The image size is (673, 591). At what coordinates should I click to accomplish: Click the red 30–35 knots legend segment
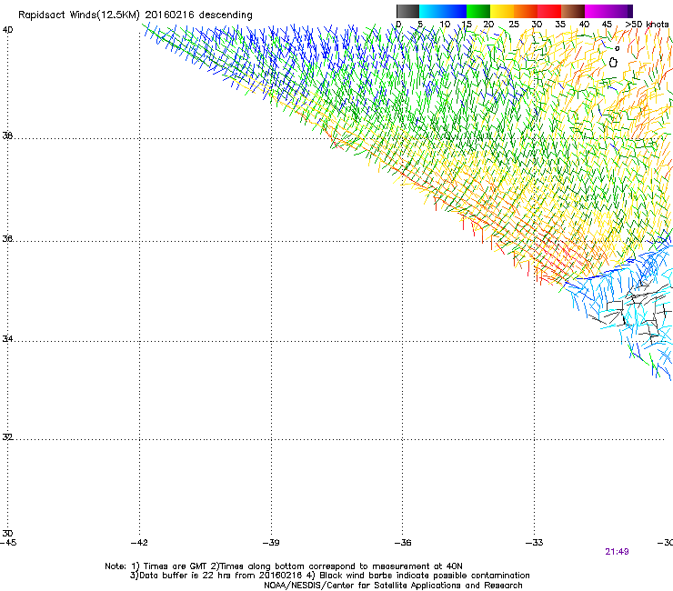pos(549,11)
